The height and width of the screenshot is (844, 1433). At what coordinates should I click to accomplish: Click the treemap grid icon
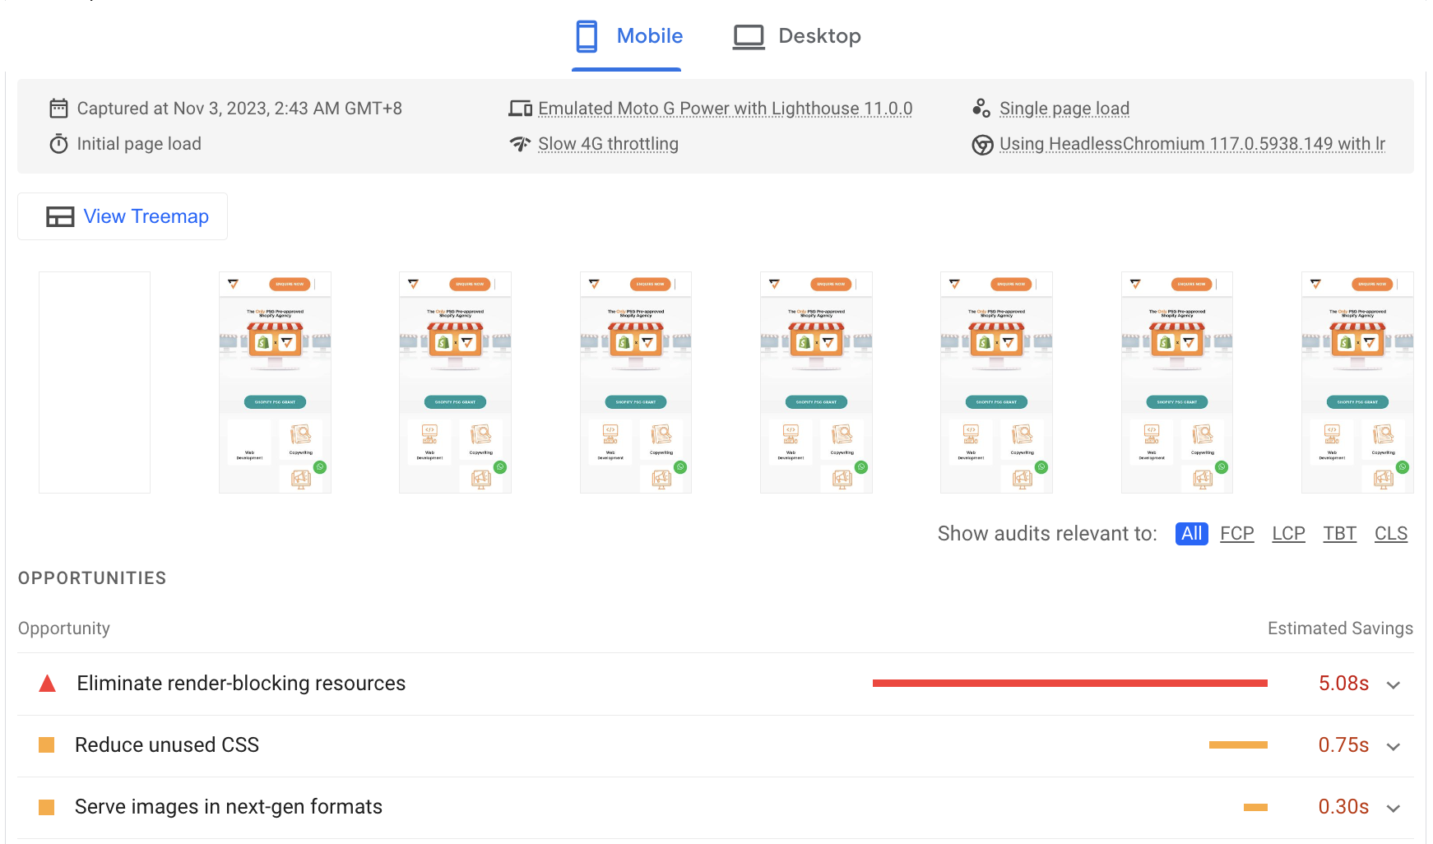[60, 216]
